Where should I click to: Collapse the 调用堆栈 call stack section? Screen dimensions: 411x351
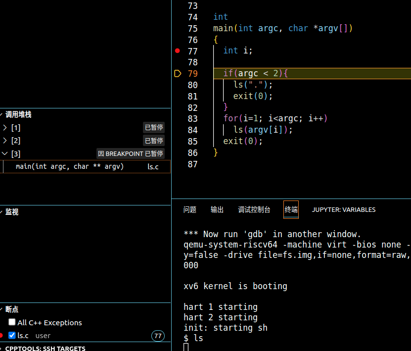(1, 114)
